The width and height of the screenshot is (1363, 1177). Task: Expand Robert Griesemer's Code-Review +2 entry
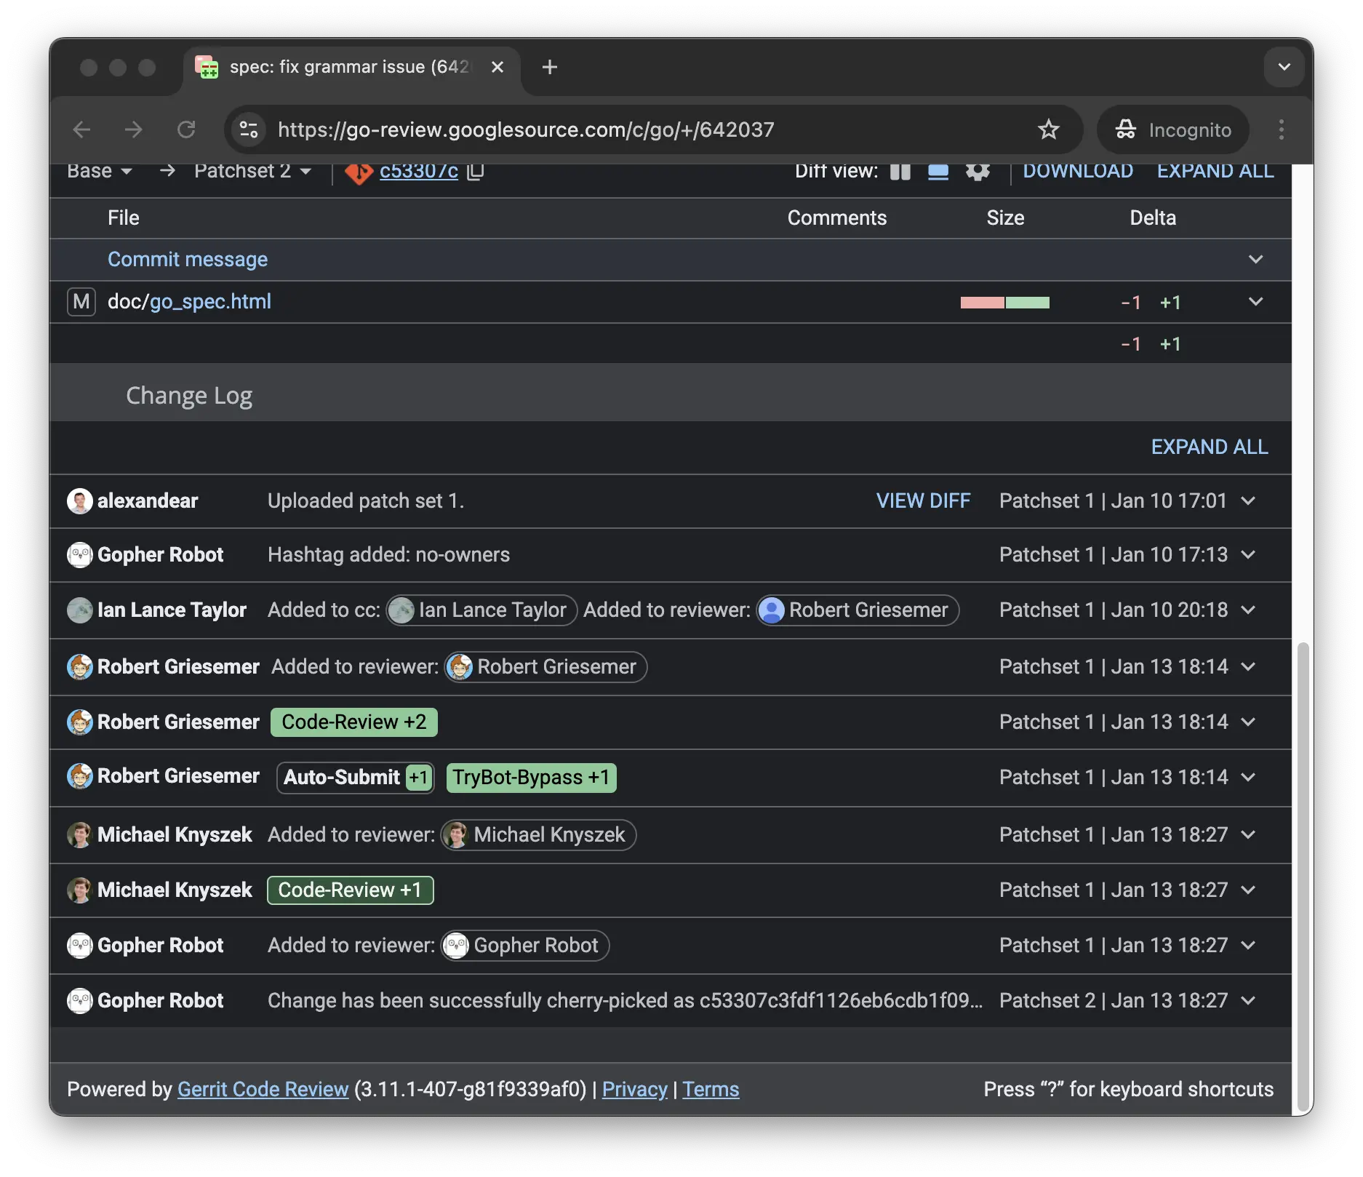click(x=1248, y=722)
